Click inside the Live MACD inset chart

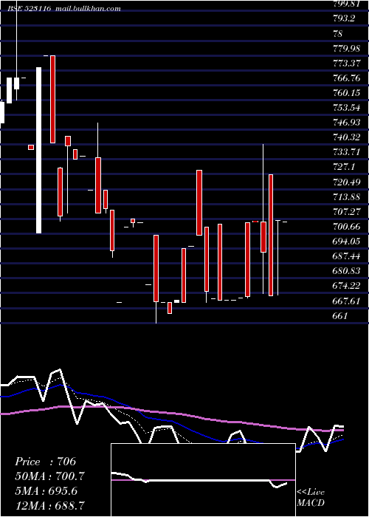pyautogui.click(x=203, y=480)
